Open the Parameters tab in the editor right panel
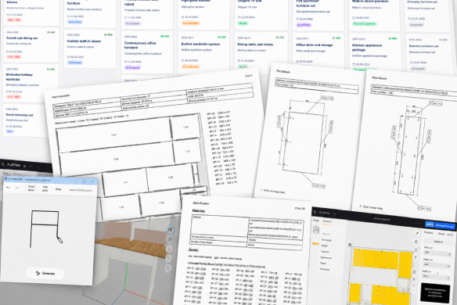457x305 pixels. click(429, 233)
